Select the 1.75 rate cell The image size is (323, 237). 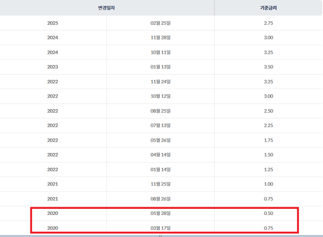pos(268,140)
